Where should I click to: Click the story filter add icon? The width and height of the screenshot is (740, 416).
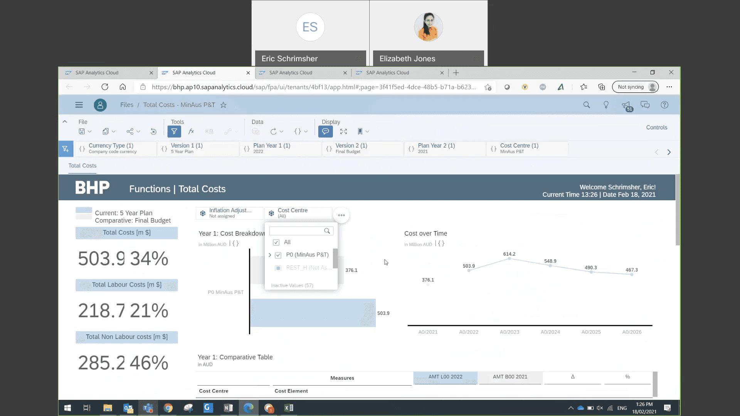tap(66, 149)
